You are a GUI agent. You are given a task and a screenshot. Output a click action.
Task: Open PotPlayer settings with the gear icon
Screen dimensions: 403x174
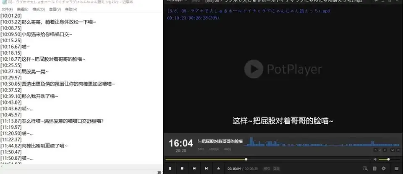click(x=384, y=169)
